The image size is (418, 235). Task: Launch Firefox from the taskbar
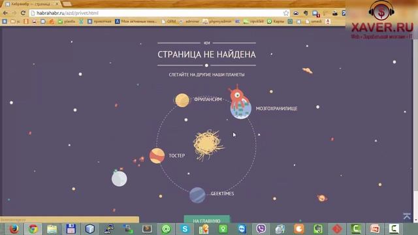14,229
